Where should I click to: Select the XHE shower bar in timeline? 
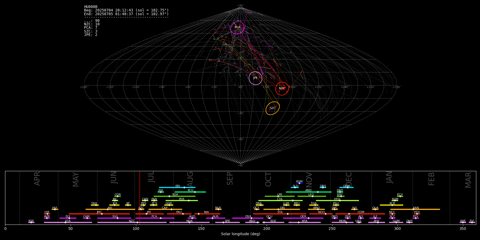463,222
